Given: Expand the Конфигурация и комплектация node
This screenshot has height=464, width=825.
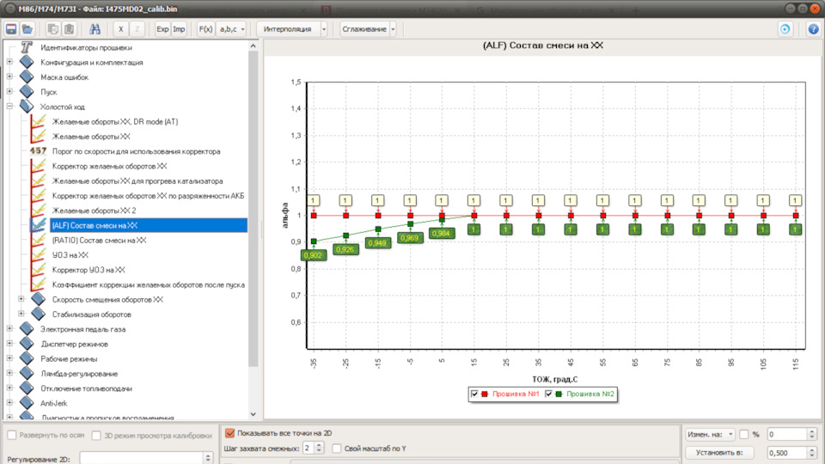Looking at the screenshot, I should tap(9, 62).
